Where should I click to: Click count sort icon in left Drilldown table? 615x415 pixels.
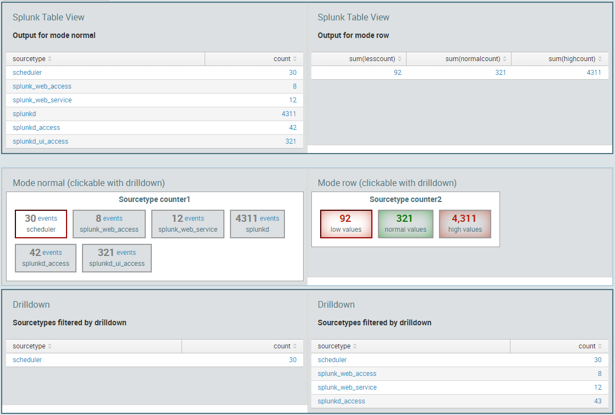click(295, 346)
